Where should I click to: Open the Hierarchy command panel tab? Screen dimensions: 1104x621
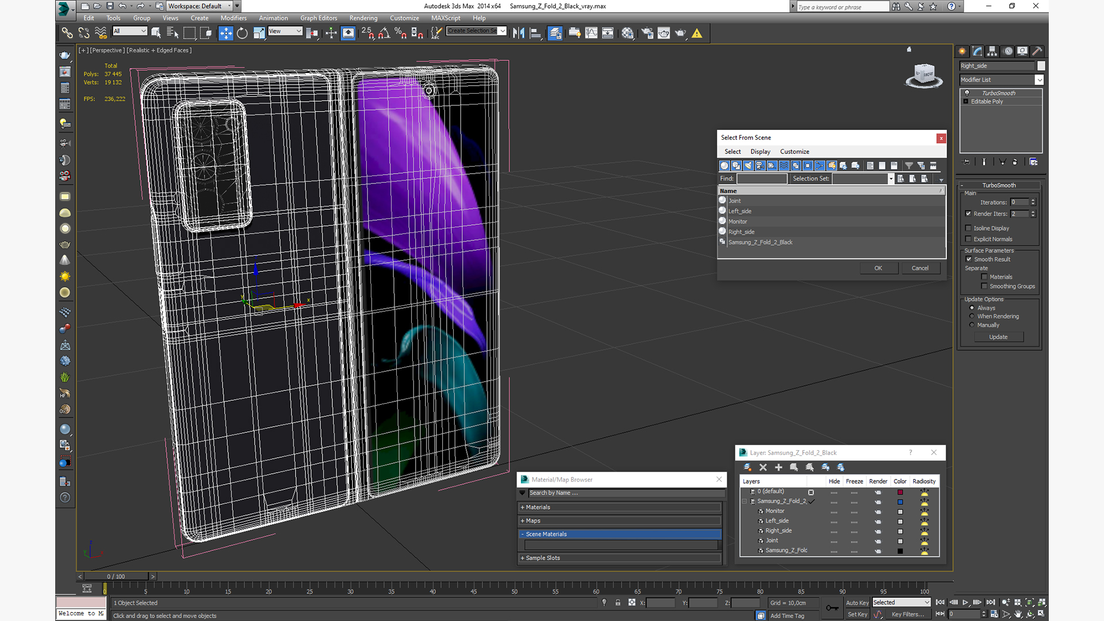click(x=992, y=51)
